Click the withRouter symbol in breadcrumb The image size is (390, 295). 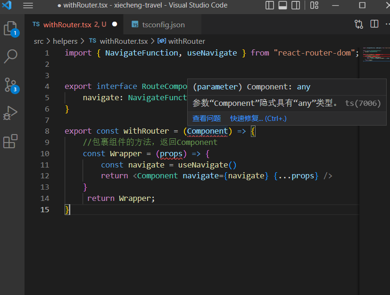tap(186, 41)
